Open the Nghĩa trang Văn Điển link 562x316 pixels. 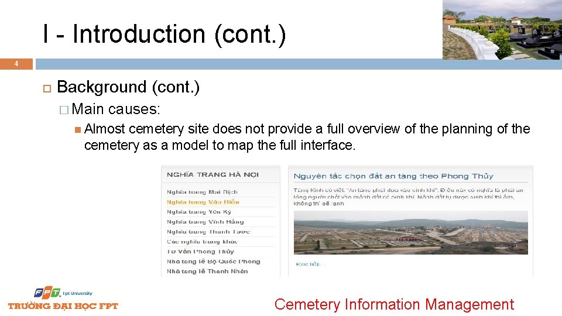(203, 202)
